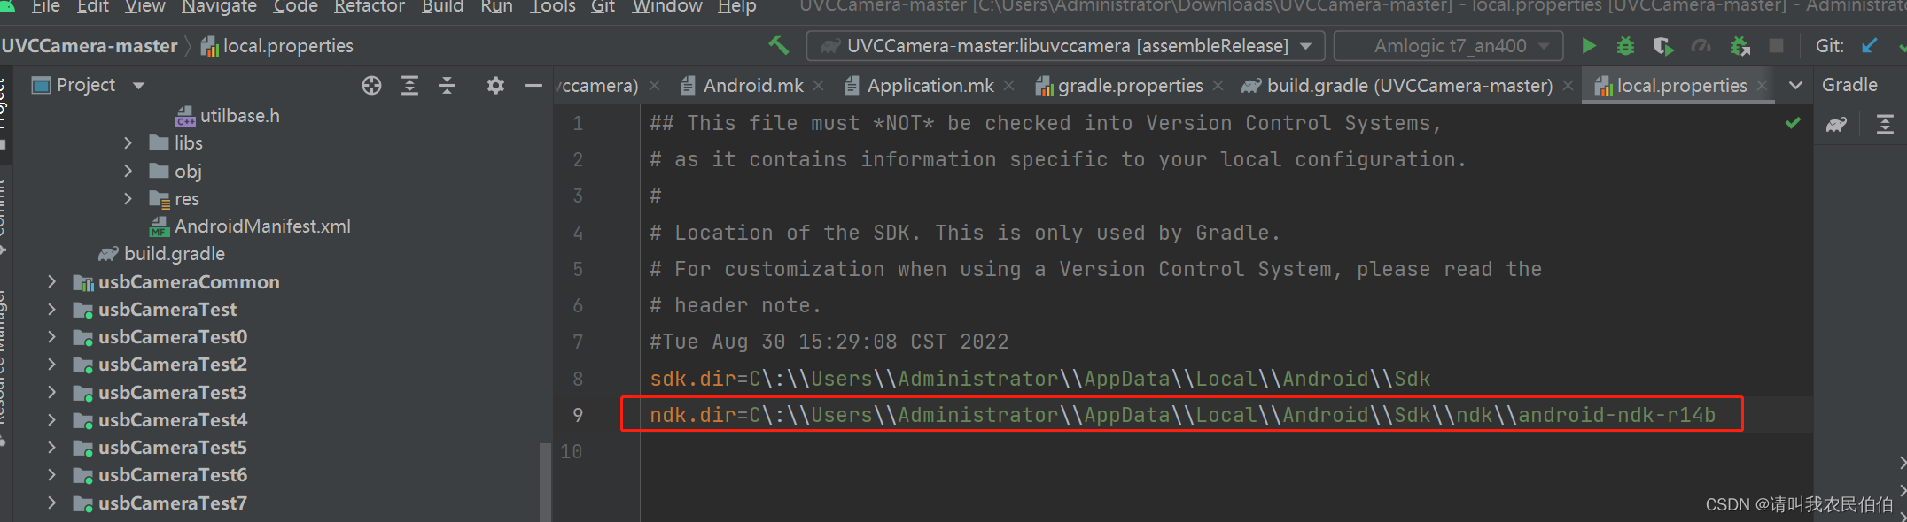Select AndroidManifest.xml in the project tree
The image size is (1907, 522).
[x=261, y=226]
